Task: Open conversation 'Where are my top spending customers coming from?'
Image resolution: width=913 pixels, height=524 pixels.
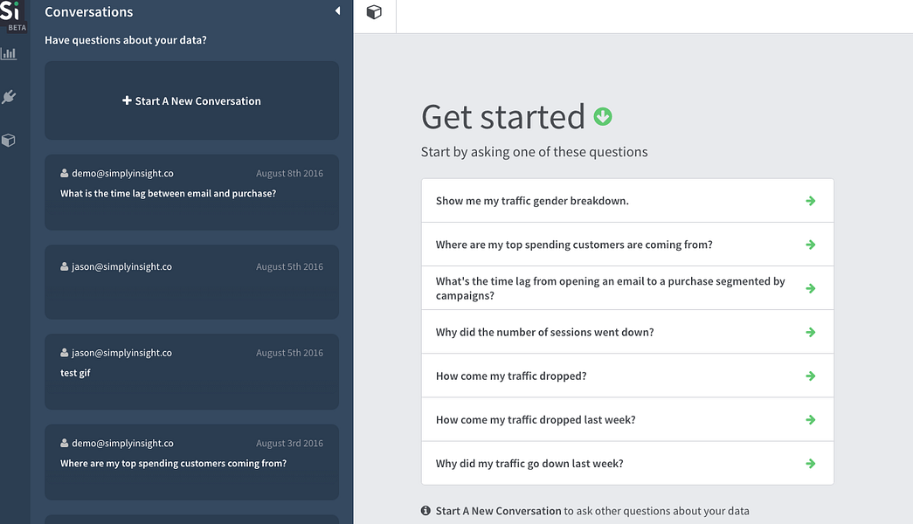Action: [191, 462]
